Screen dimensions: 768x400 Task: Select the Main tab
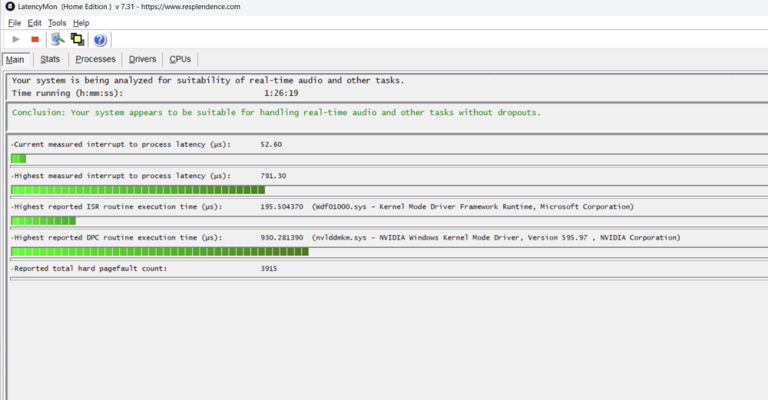[15, 60]
